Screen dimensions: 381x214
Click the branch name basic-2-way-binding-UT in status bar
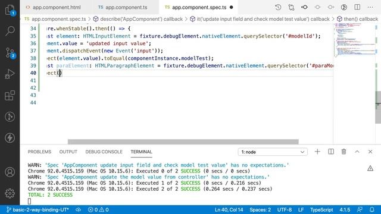coord(38,210)
